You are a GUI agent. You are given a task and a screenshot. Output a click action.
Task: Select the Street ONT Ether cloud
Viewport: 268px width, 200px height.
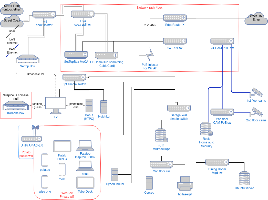pos(256,18)
